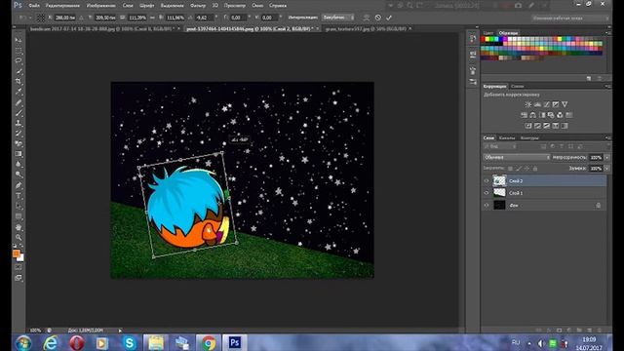This screenshot has width=624, height=351.
Task: Open the fill slider arrow
Action: tap(607, 169)
